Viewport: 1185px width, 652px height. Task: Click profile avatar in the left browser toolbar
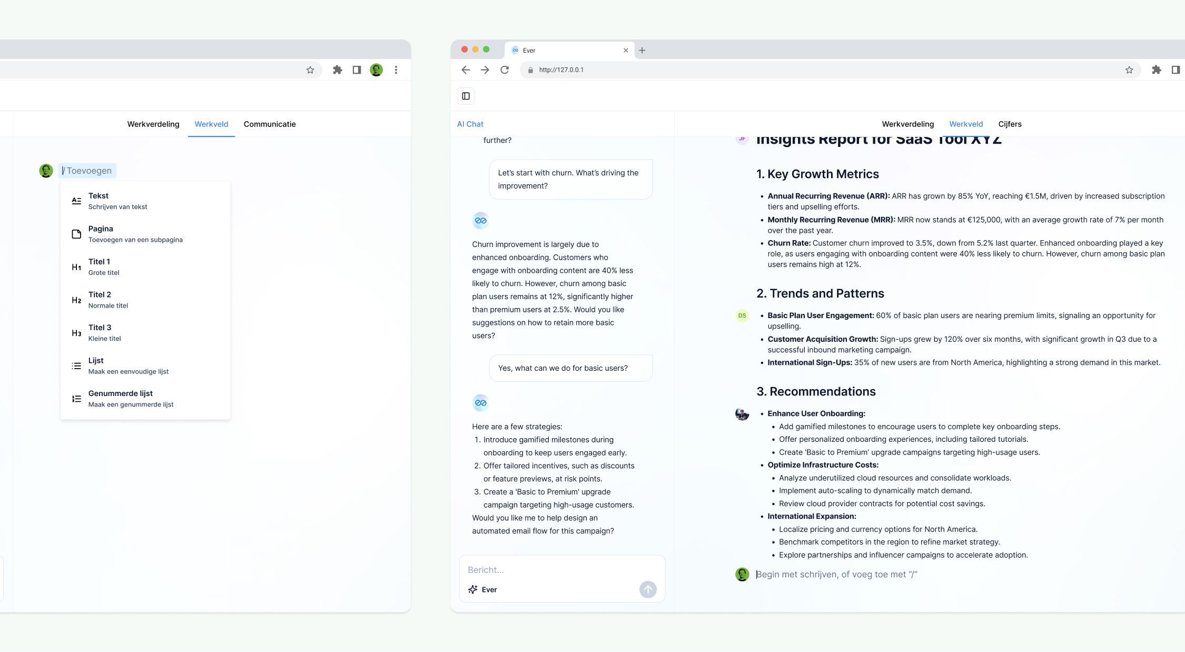click(x=376, y=70)
